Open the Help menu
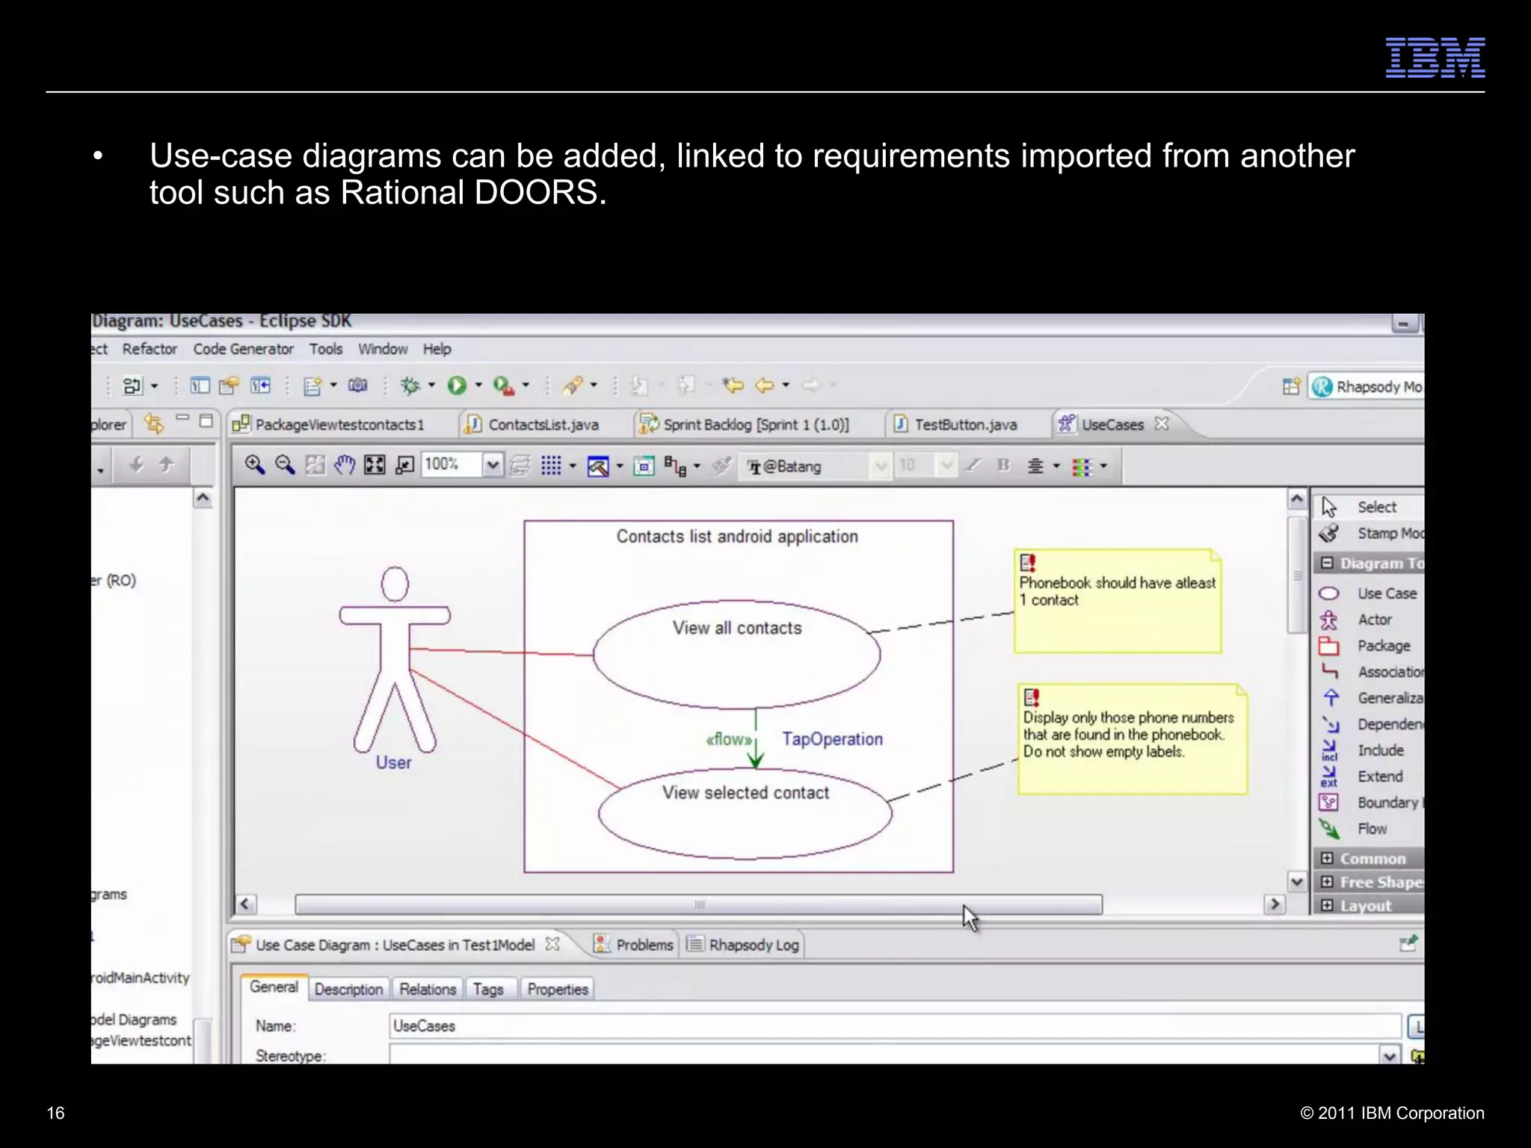The width and height of the screenshot is (1531, 1148). point(437,349)
